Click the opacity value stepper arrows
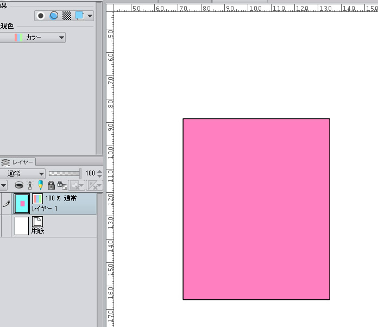The image size is (378, 327). [x=99, y=173]
